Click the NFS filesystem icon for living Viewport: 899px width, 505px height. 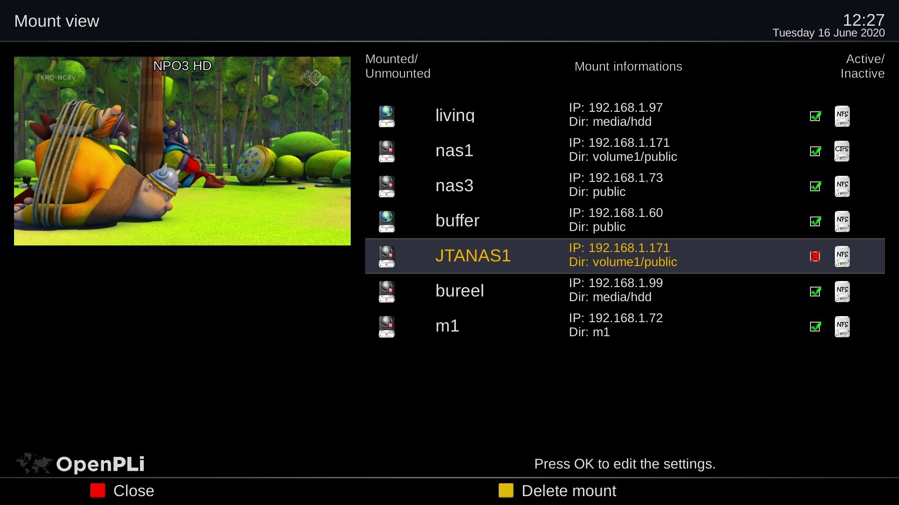click(x=841, y=116)
